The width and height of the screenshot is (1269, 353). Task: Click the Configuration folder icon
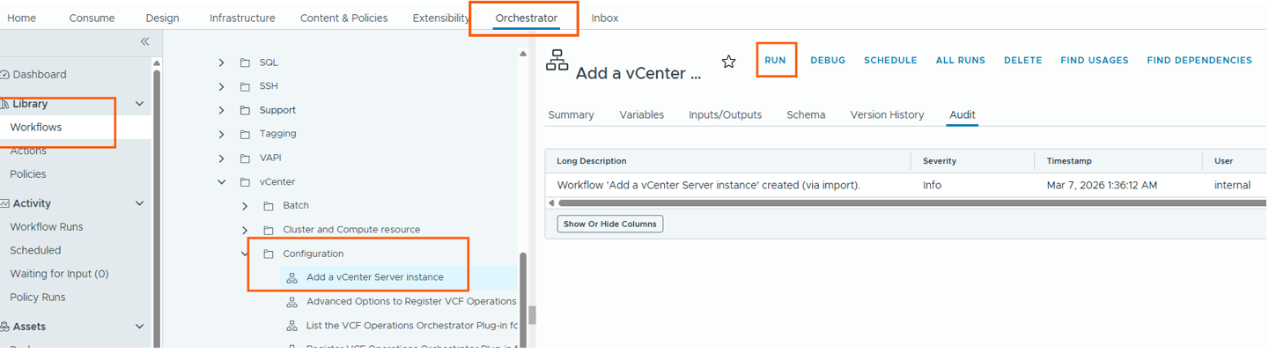269,254
